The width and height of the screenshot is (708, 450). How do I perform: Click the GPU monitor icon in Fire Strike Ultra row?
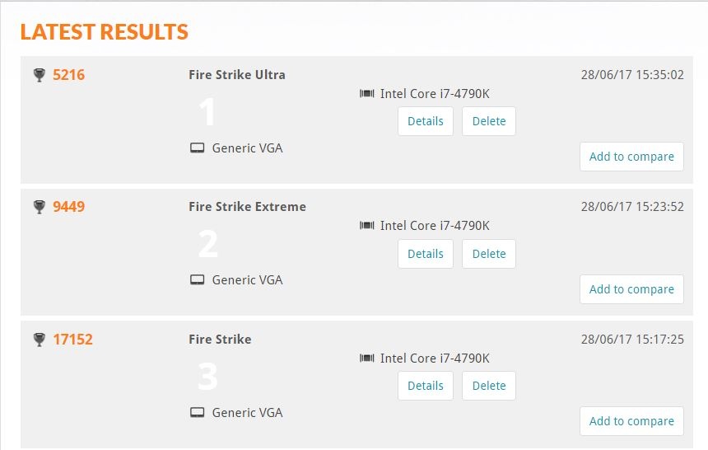[198, 148]
